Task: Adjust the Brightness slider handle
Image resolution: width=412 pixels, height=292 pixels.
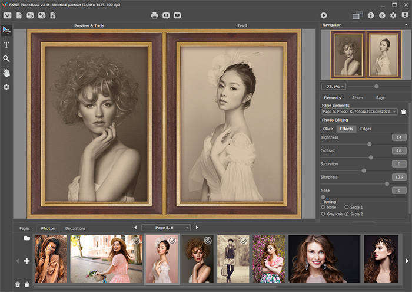Action: (370, 144)
